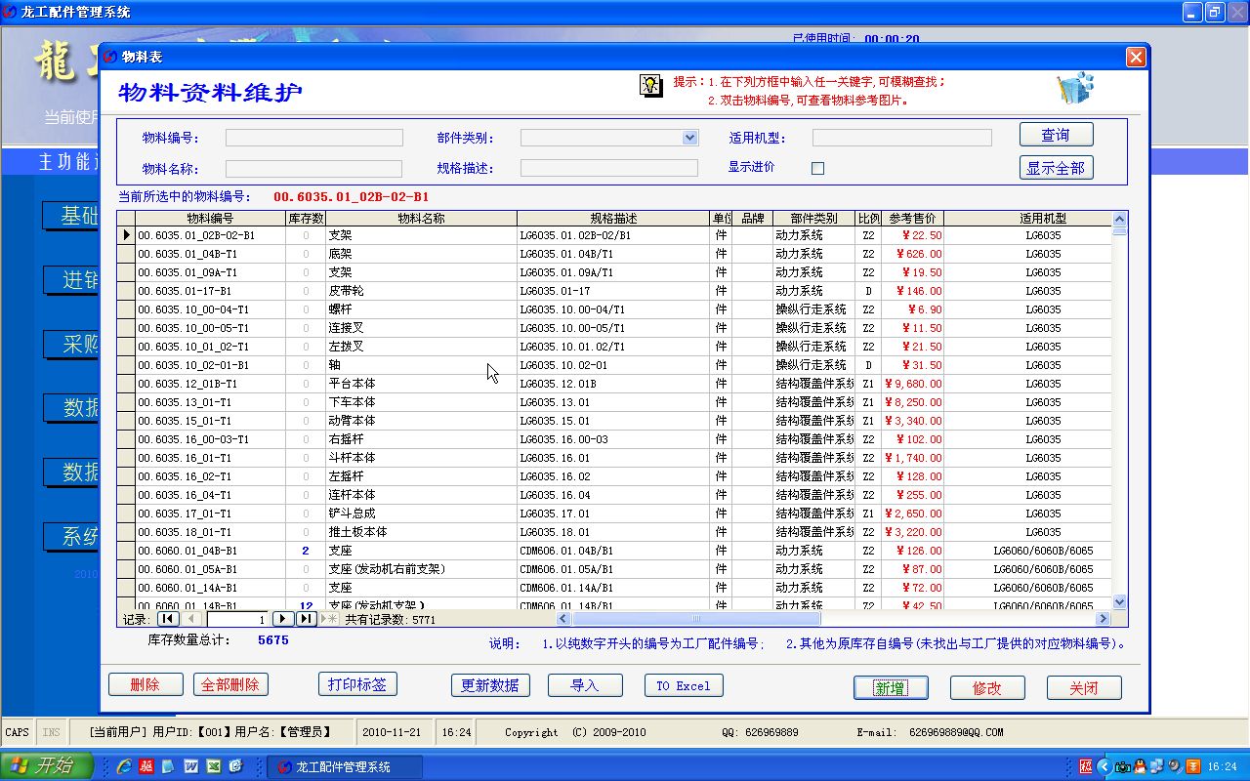Open Internet Explorer from quick launch
The width and height of the screenshot is (1250, 781).
124,766
